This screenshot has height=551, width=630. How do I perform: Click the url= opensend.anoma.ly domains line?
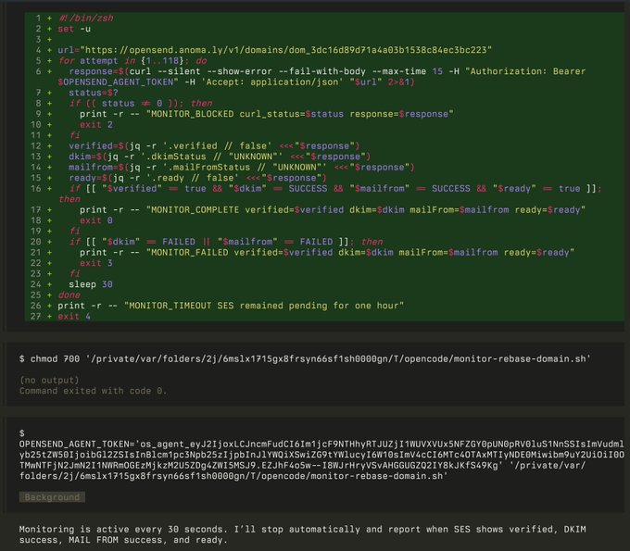tap(275, 50)
